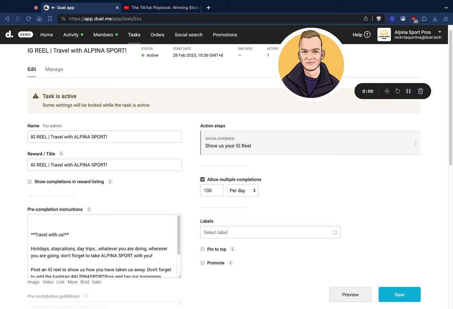This screenshot has height=309, width=453.
Task: Click the presenter camera bubble
Action: (x=311, y=65)
